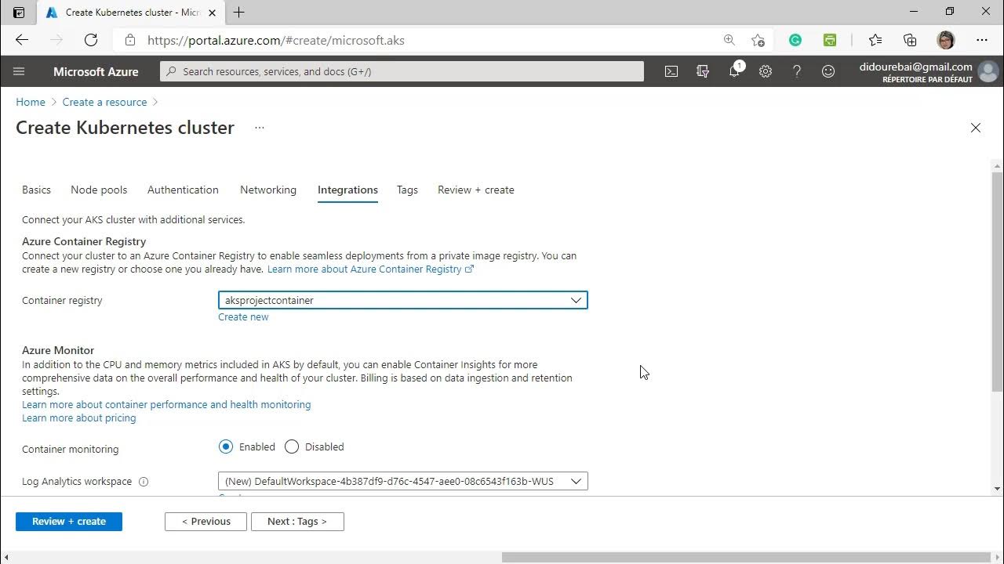This screenshot has width=1004, height=564.
Task: Click the account avatar next to didourebai@gmail.com
Action: (988, 71)
